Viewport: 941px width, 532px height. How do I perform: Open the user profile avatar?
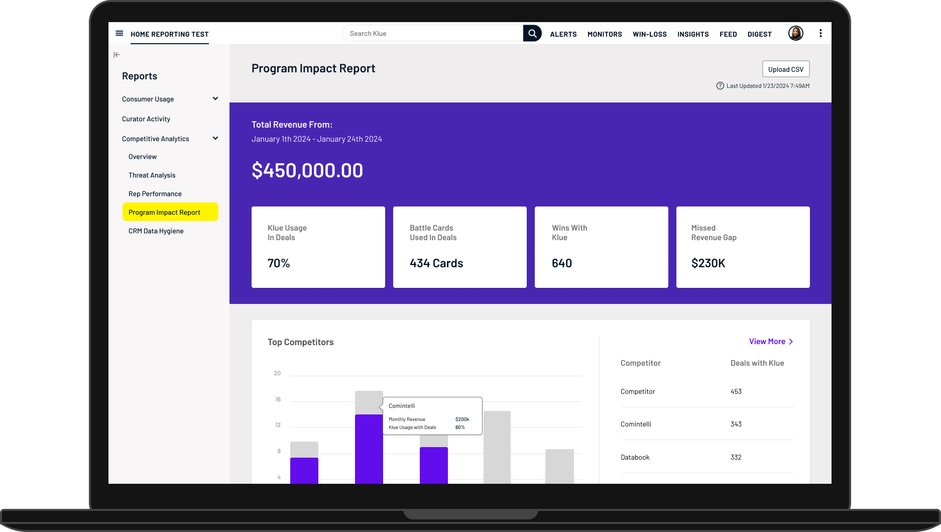(795, 33)
